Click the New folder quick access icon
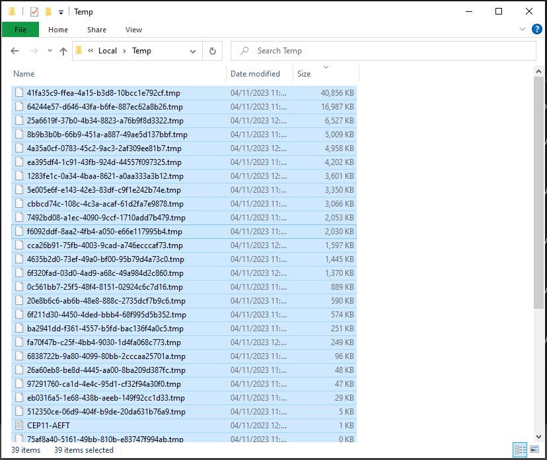This screenshot has width=547, height=460. (48, 12)
